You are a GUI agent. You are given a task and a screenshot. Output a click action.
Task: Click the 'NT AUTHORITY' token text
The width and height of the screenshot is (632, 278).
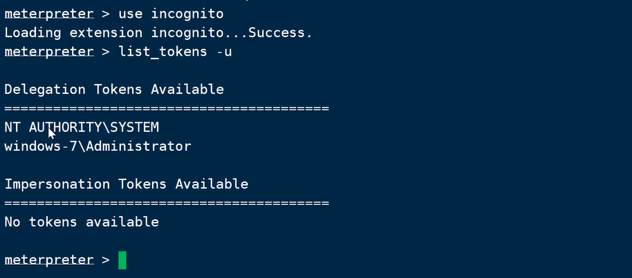[43, 128]
